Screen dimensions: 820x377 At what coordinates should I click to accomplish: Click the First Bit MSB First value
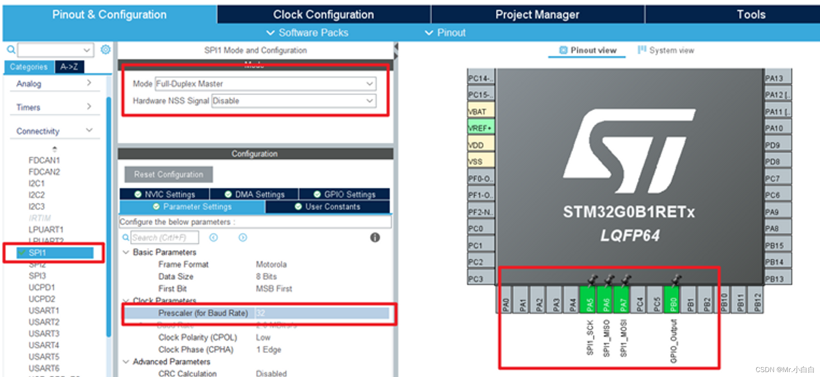274,289
